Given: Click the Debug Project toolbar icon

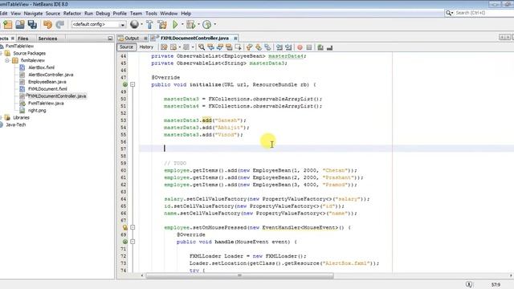Looking at the screenshot, I should click(190, 25).
